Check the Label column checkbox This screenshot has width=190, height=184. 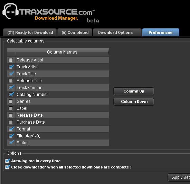tap(11, 108)
